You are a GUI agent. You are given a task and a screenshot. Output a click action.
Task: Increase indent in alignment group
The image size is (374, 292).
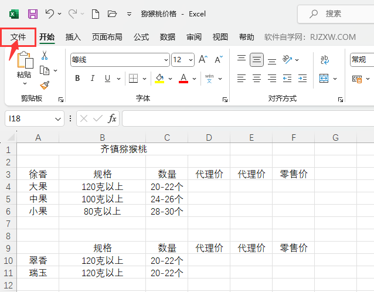coord(302,78)
